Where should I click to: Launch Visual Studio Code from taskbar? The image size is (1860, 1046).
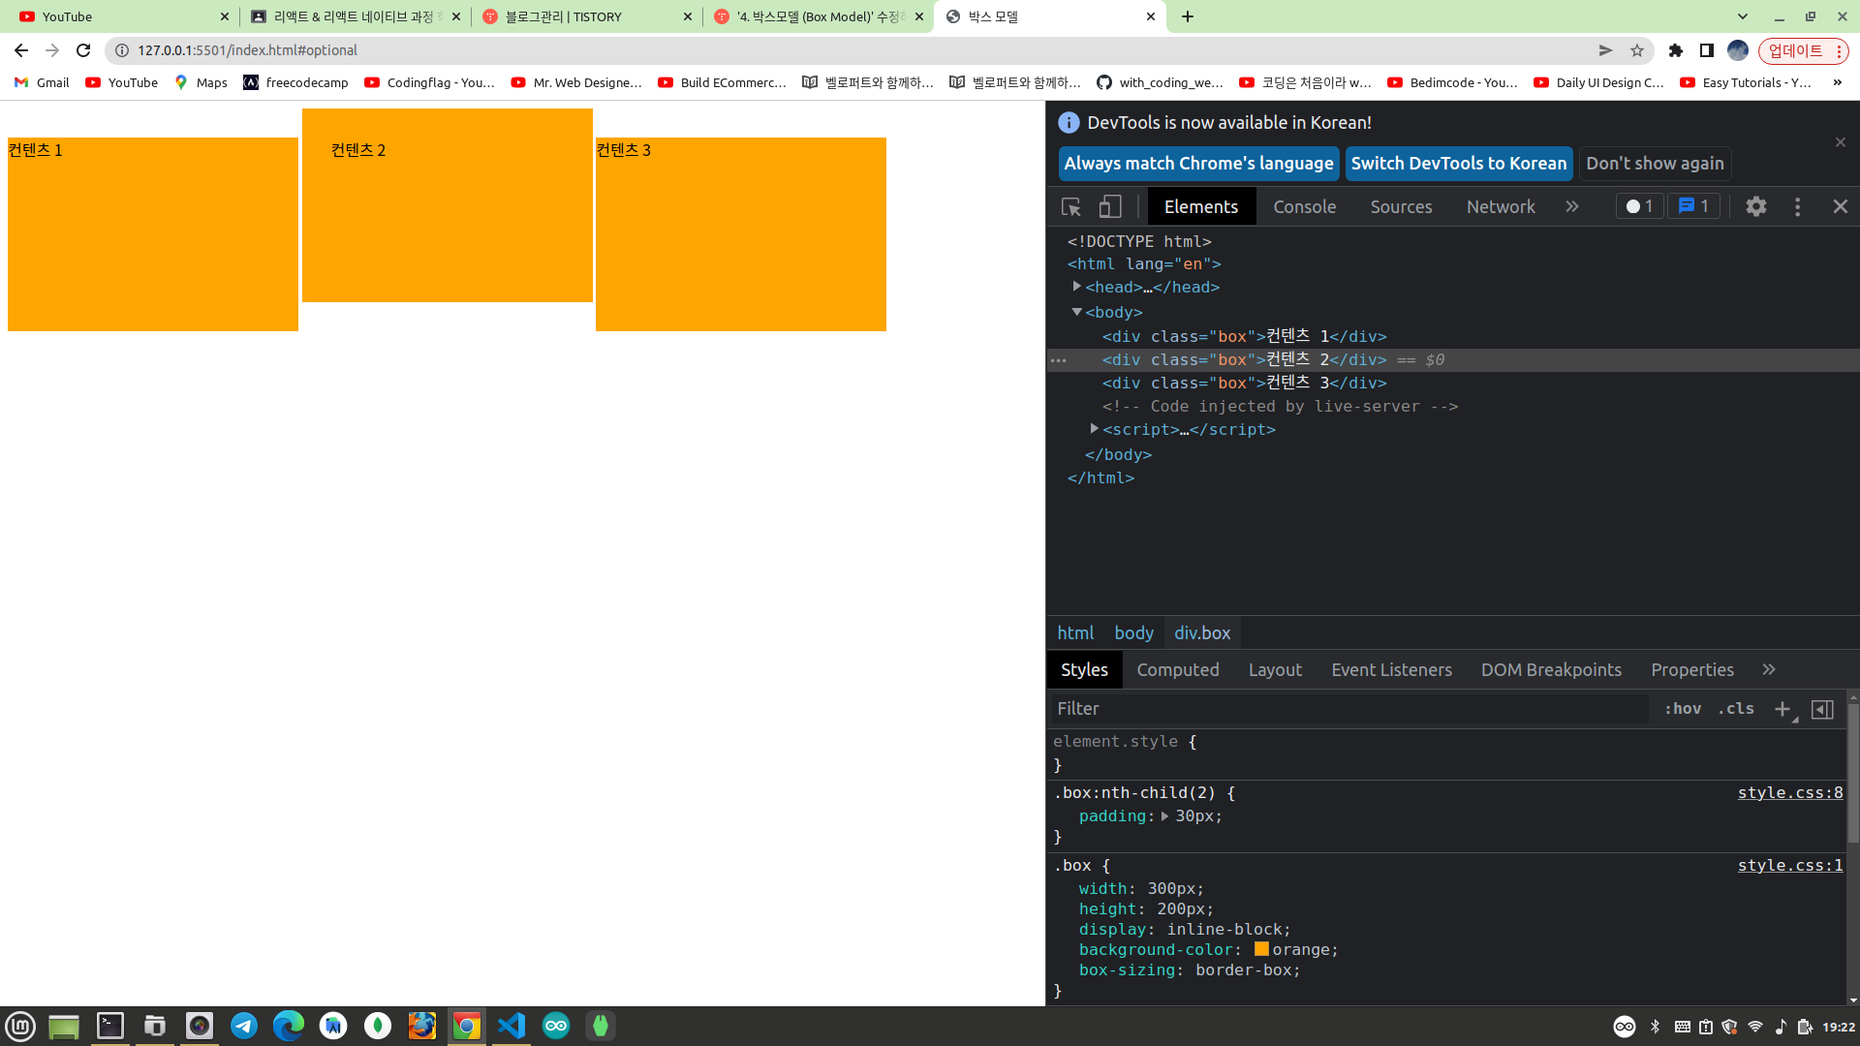tap(511, 1026)
